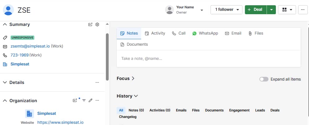Image resolution: width=309 pixels, height=125 pixels.
Task: Switch to the WhatsApp tab
Action: point(205,33)
